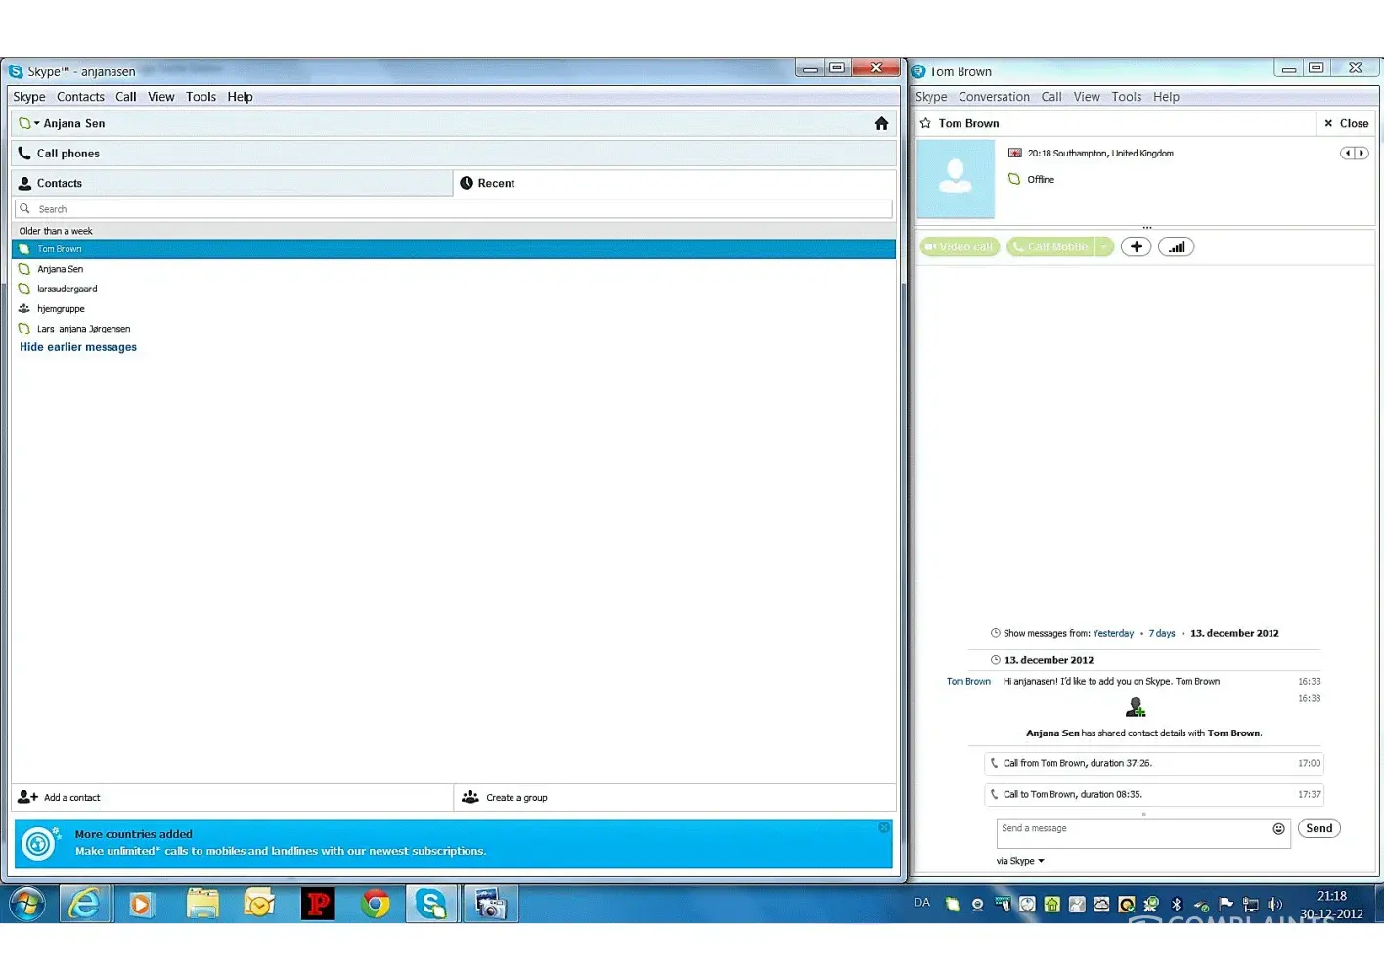The height and width of the screenshot is (978, 1384).
Task: Open the Call menu in main Skype window
Action: point(126,97)
